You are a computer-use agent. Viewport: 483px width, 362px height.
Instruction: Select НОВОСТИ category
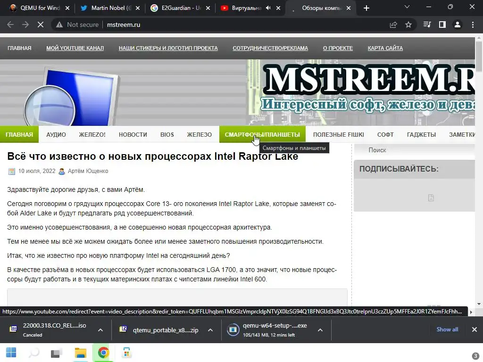133,134
